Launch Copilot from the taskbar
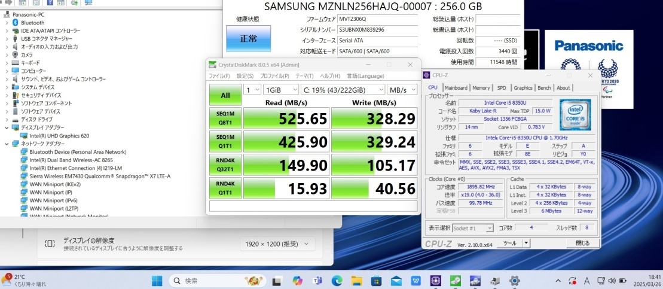 [x=298, y=281]
